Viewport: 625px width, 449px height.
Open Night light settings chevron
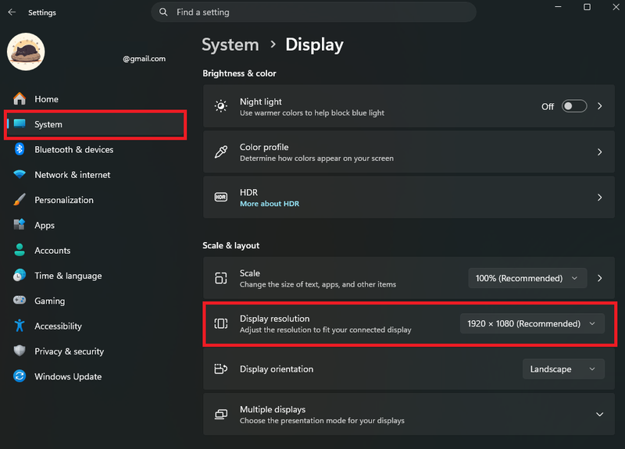[x=599, y=106]
